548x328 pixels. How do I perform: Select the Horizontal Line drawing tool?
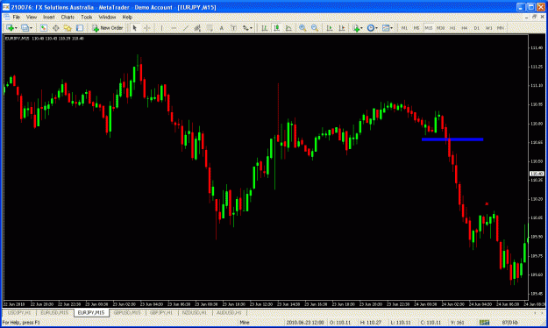(x=174, y=28)
